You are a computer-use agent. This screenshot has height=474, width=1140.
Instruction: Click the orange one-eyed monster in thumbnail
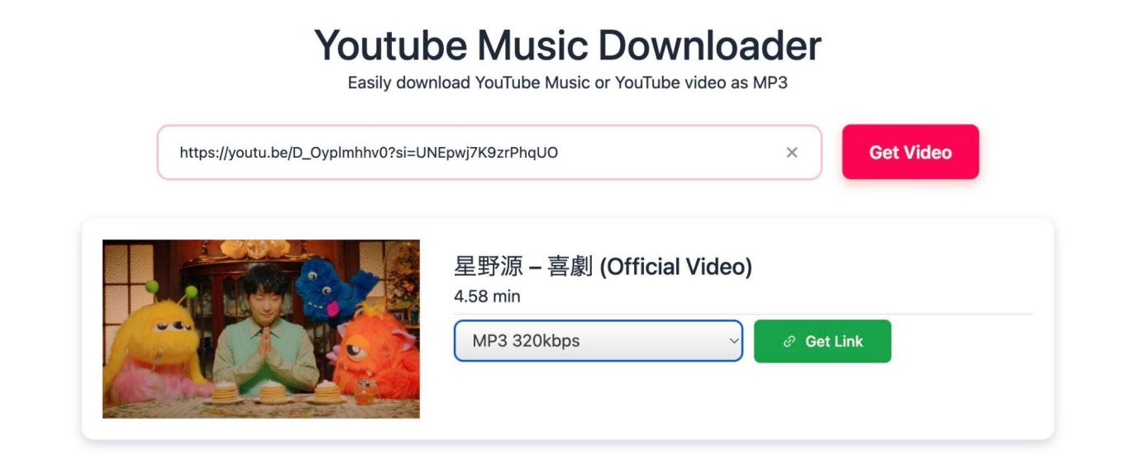pos(372,352)
